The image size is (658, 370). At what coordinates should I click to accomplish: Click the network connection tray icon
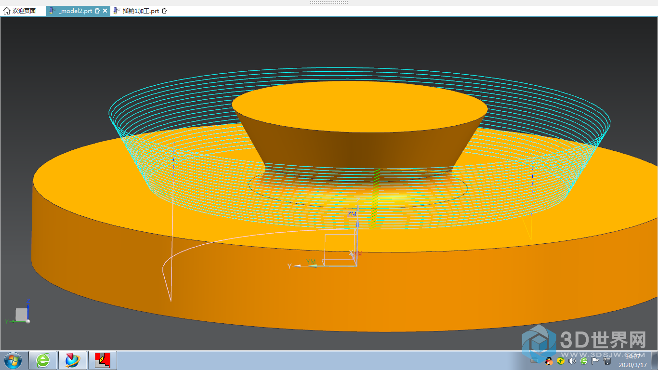pyautogui.click(x=607, y=360)
